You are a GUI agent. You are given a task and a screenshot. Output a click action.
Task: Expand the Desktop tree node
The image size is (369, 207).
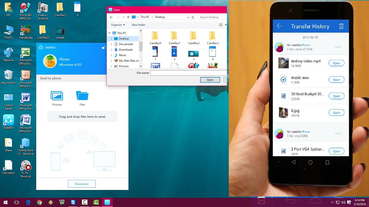click(x=112, y=39)
